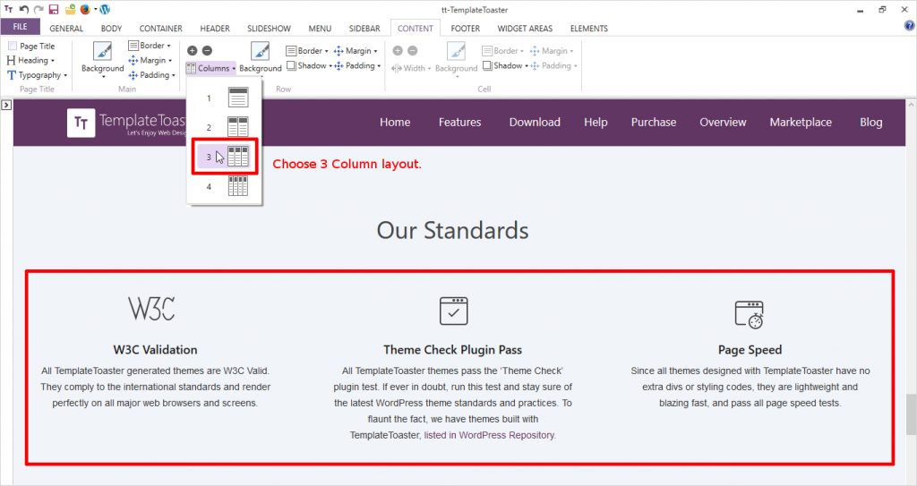
Task: Click the add row plus icon
Action: point(192,51)
